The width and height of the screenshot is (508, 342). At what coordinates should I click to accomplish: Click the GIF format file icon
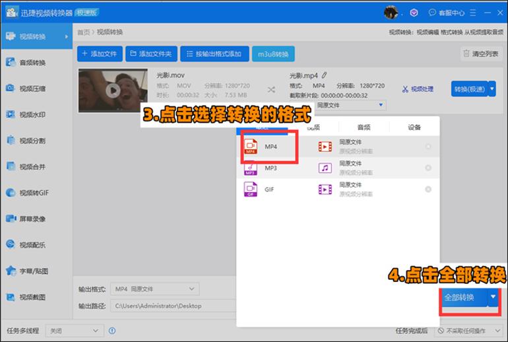pyautogui.click(x=251, y=189)
